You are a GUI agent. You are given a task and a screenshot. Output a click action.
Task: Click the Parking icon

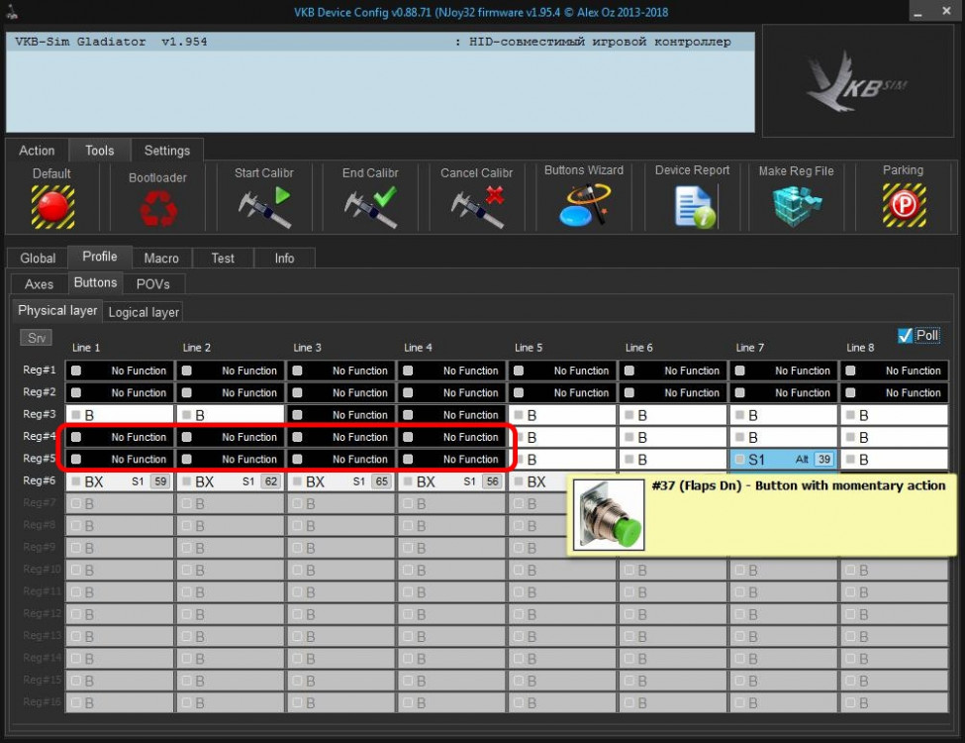pos(904,205)
